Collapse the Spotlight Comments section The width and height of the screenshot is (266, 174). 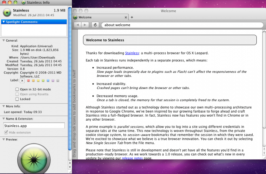coord(4,22)
